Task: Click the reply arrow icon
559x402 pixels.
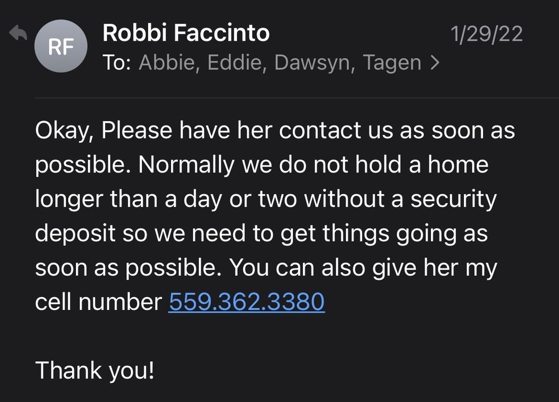Action: point(18,34)
